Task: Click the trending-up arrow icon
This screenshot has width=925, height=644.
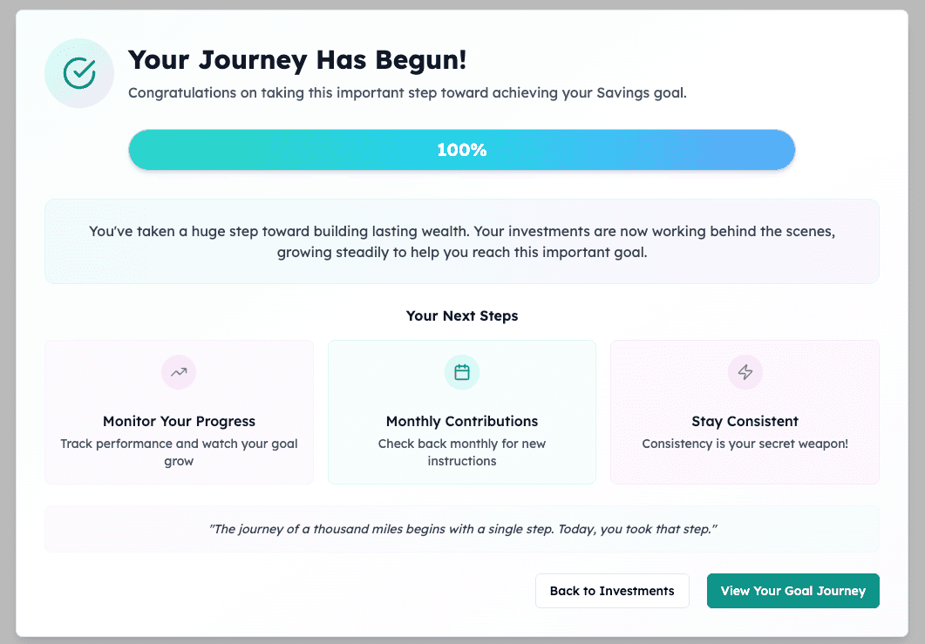Action: [179, 372]
